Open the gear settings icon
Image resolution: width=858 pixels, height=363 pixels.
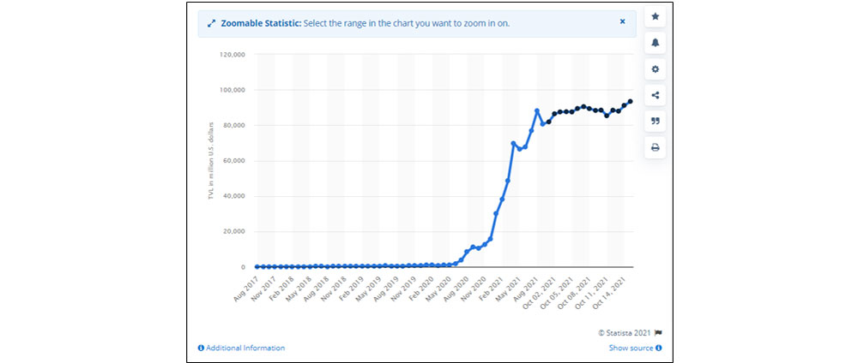point(655,68)
